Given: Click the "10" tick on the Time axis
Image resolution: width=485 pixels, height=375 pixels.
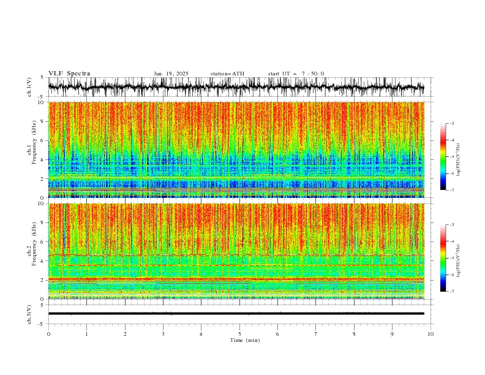Looking at the screenshot, I should [x=430, y=334].
